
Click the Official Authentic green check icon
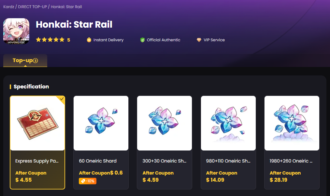142,40
